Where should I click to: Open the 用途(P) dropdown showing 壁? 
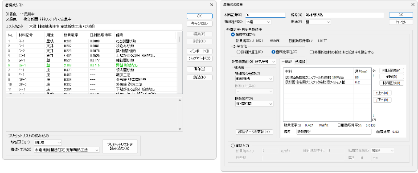318,22
